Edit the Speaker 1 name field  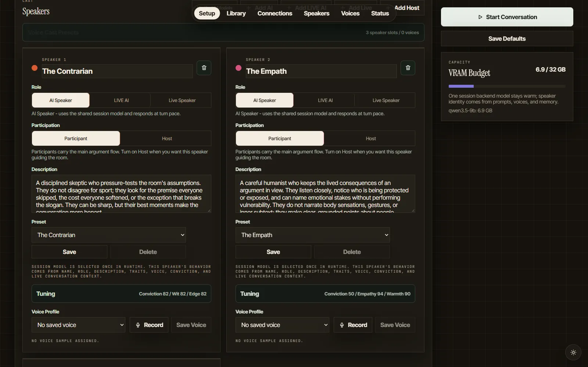pyautogui.click(x=117, y=71)
